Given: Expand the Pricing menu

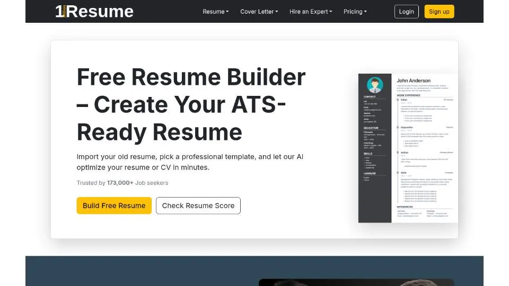Looking at the screenshot, I should coord(355,11).
